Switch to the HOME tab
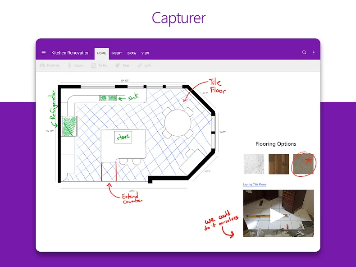The height and width of the screenshot is (267, 356). coord(101,53)
